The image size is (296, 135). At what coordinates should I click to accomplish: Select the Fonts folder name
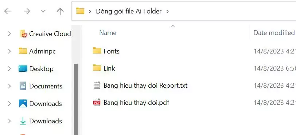(112, 51)
